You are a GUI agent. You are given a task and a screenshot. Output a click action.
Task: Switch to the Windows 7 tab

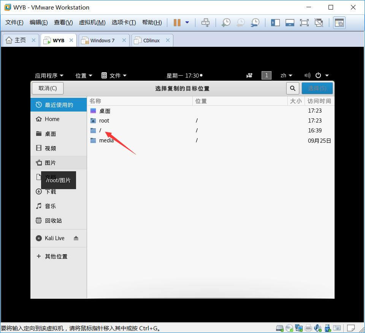pos(102,40)
